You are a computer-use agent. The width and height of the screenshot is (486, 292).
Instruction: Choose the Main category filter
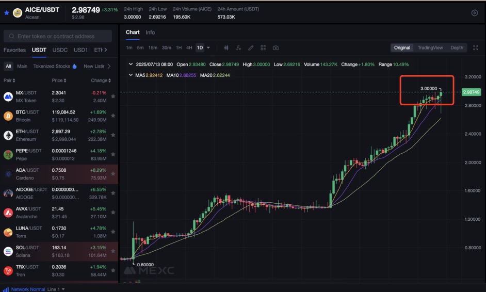pyautogui.click(x=22, y=66)
